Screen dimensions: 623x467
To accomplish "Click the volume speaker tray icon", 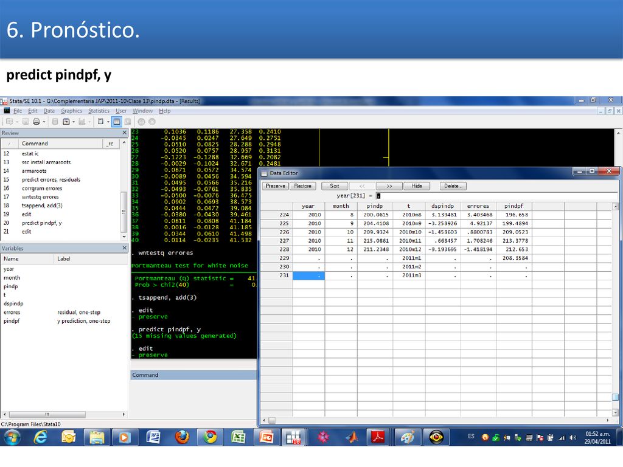I will click(573, 438).
